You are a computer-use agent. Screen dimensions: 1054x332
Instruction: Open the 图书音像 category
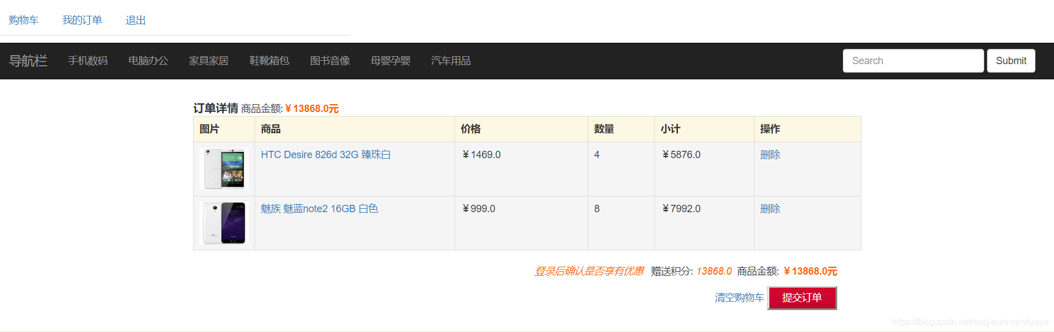point(330,61)
